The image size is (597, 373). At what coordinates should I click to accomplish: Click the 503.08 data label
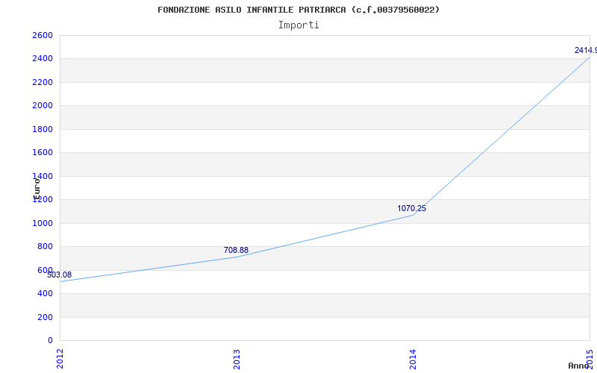point(60,275)
